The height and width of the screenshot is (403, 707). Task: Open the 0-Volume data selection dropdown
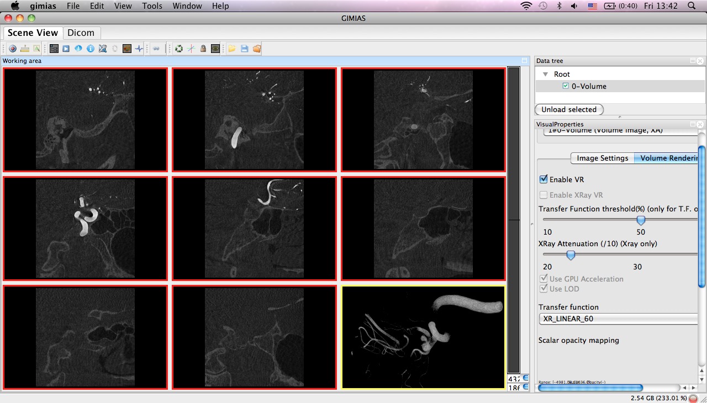(x=619, y=131)
